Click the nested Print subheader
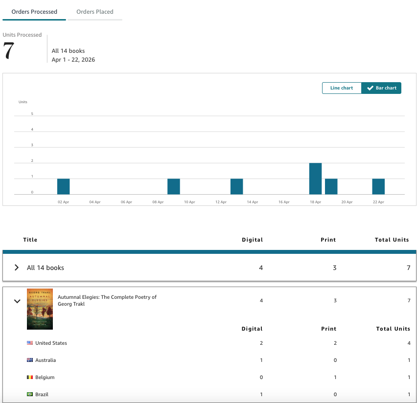The height and width of the screenshot is (403, 417). [329, 329]
